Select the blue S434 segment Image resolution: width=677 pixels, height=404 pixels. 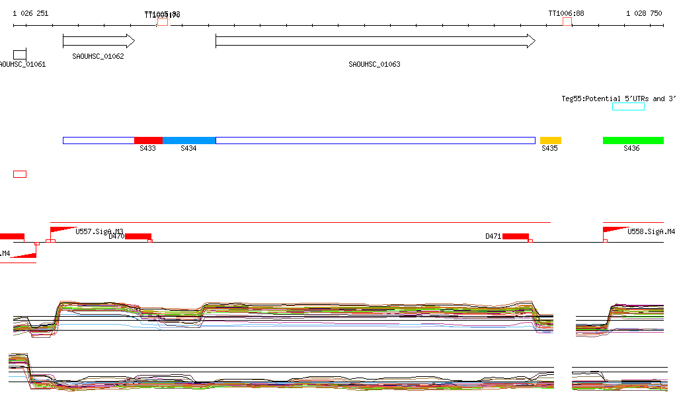pyautogui.click(x=189, y=140)
